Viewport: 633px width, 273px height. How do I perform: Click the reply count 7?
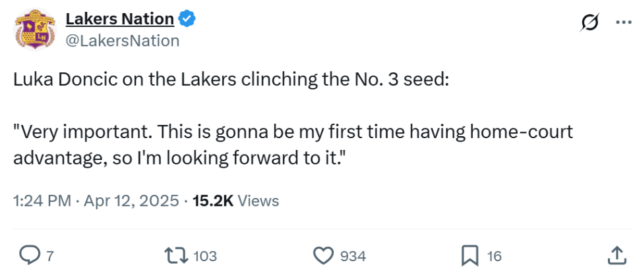coord(49,256)
